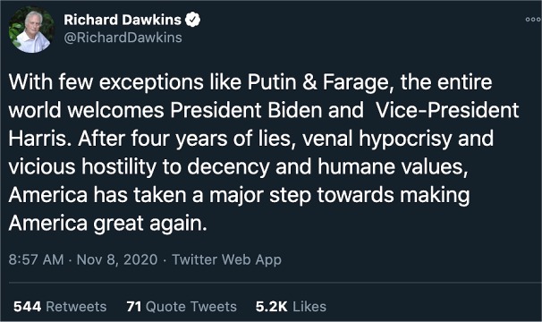Image resolution: width=542 pixels, height=322 pixels.
Task: Show the Likes list label
Action: point(309,307)
